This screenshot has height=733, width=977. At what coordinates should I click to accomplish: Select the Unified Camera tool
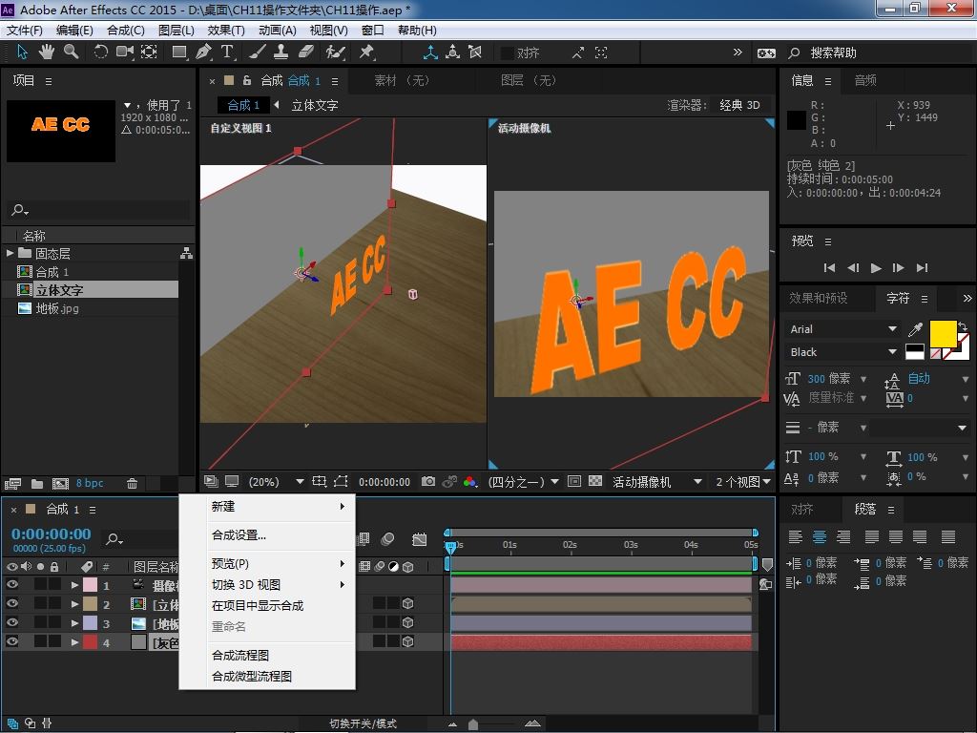(125, 52)
